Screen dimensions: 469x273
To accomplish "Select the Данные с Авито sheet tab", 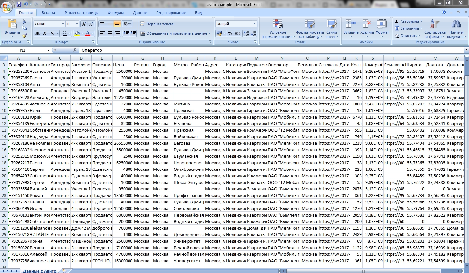I will [40, 271].
